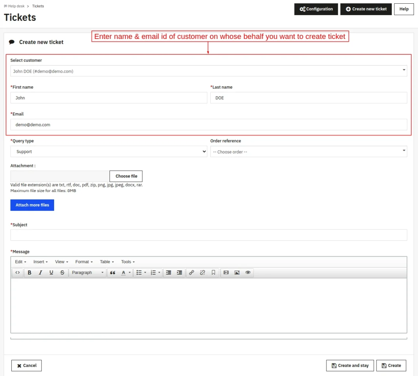
Task: Apply Italic formatting in message editor
Action: [x=40, y=272]
